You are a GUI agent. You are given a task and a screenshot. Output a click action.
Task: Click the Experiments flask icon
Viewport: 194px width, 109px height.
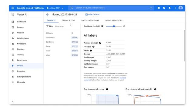click(13, 60)
